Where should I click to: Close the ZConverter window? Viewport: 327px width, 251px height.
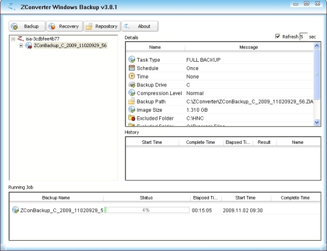coord(317,4)
